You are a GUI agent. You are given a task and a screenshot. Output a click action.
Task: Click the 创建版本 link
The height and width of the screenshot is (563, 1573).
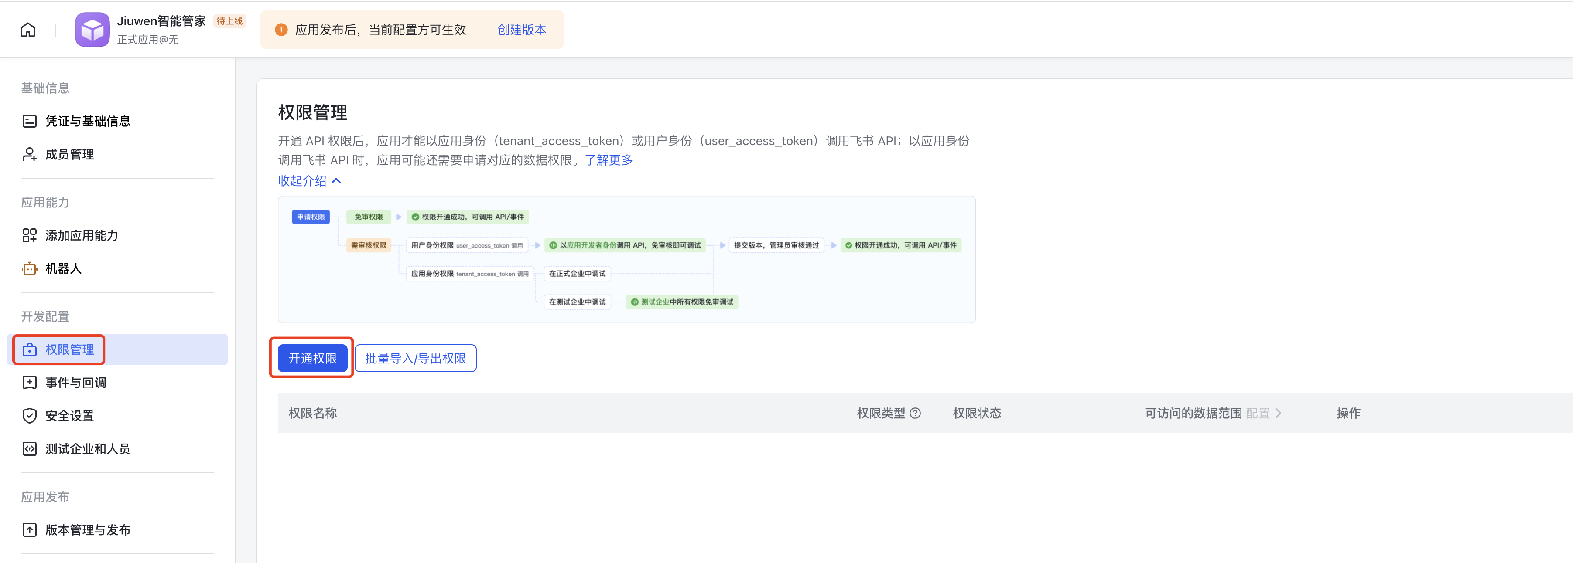[x=521, y=30]
